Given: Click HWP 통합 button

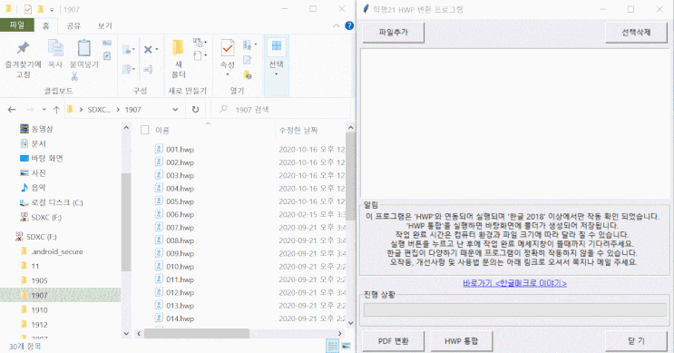Looking at the screenshot, I should [461, 341].
